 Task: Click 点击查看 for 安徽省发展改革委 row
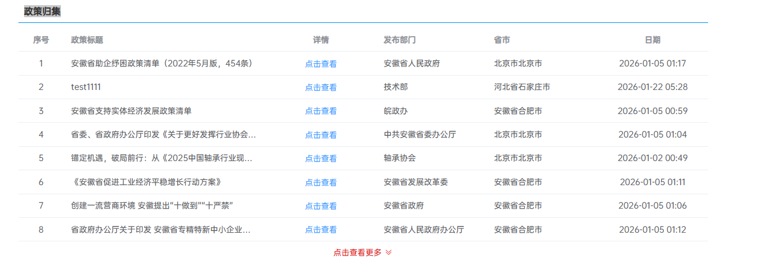coord(321,182)
